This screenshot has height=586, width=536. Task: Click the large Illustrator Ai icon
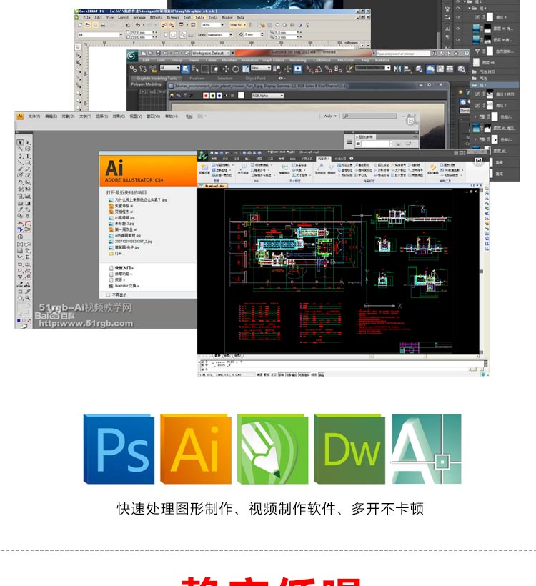pos(196,449)
